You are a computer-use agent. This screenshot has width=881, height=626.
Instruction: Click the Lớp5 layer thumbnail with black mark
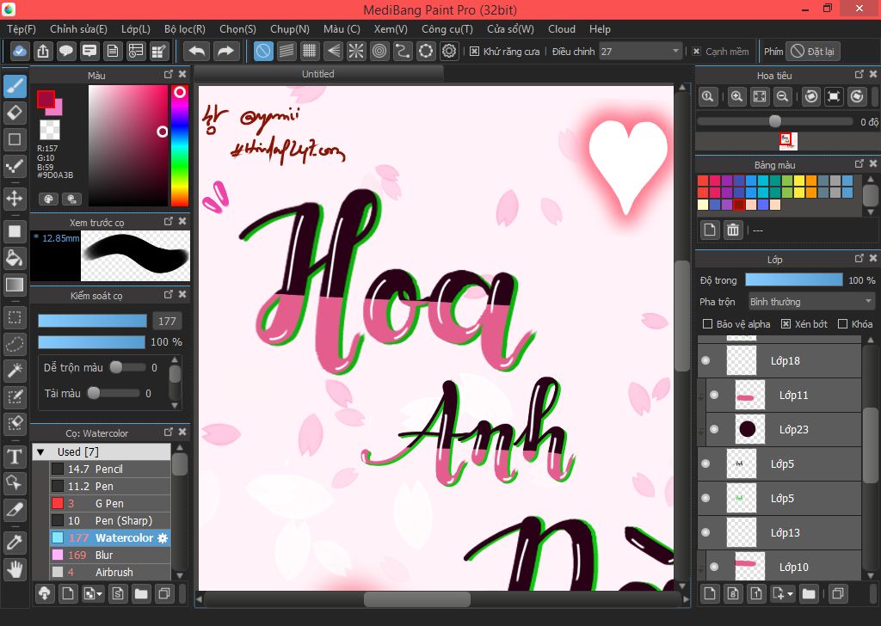[742, 463]
